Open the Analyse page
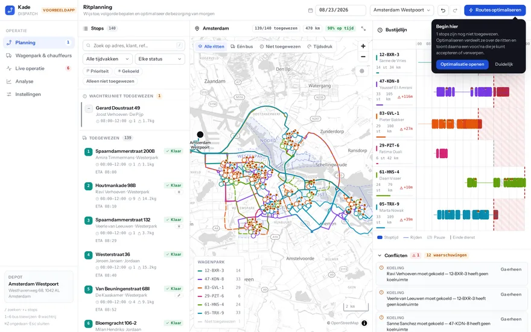This screenshot has height=332, width=531. pos(39,81)
